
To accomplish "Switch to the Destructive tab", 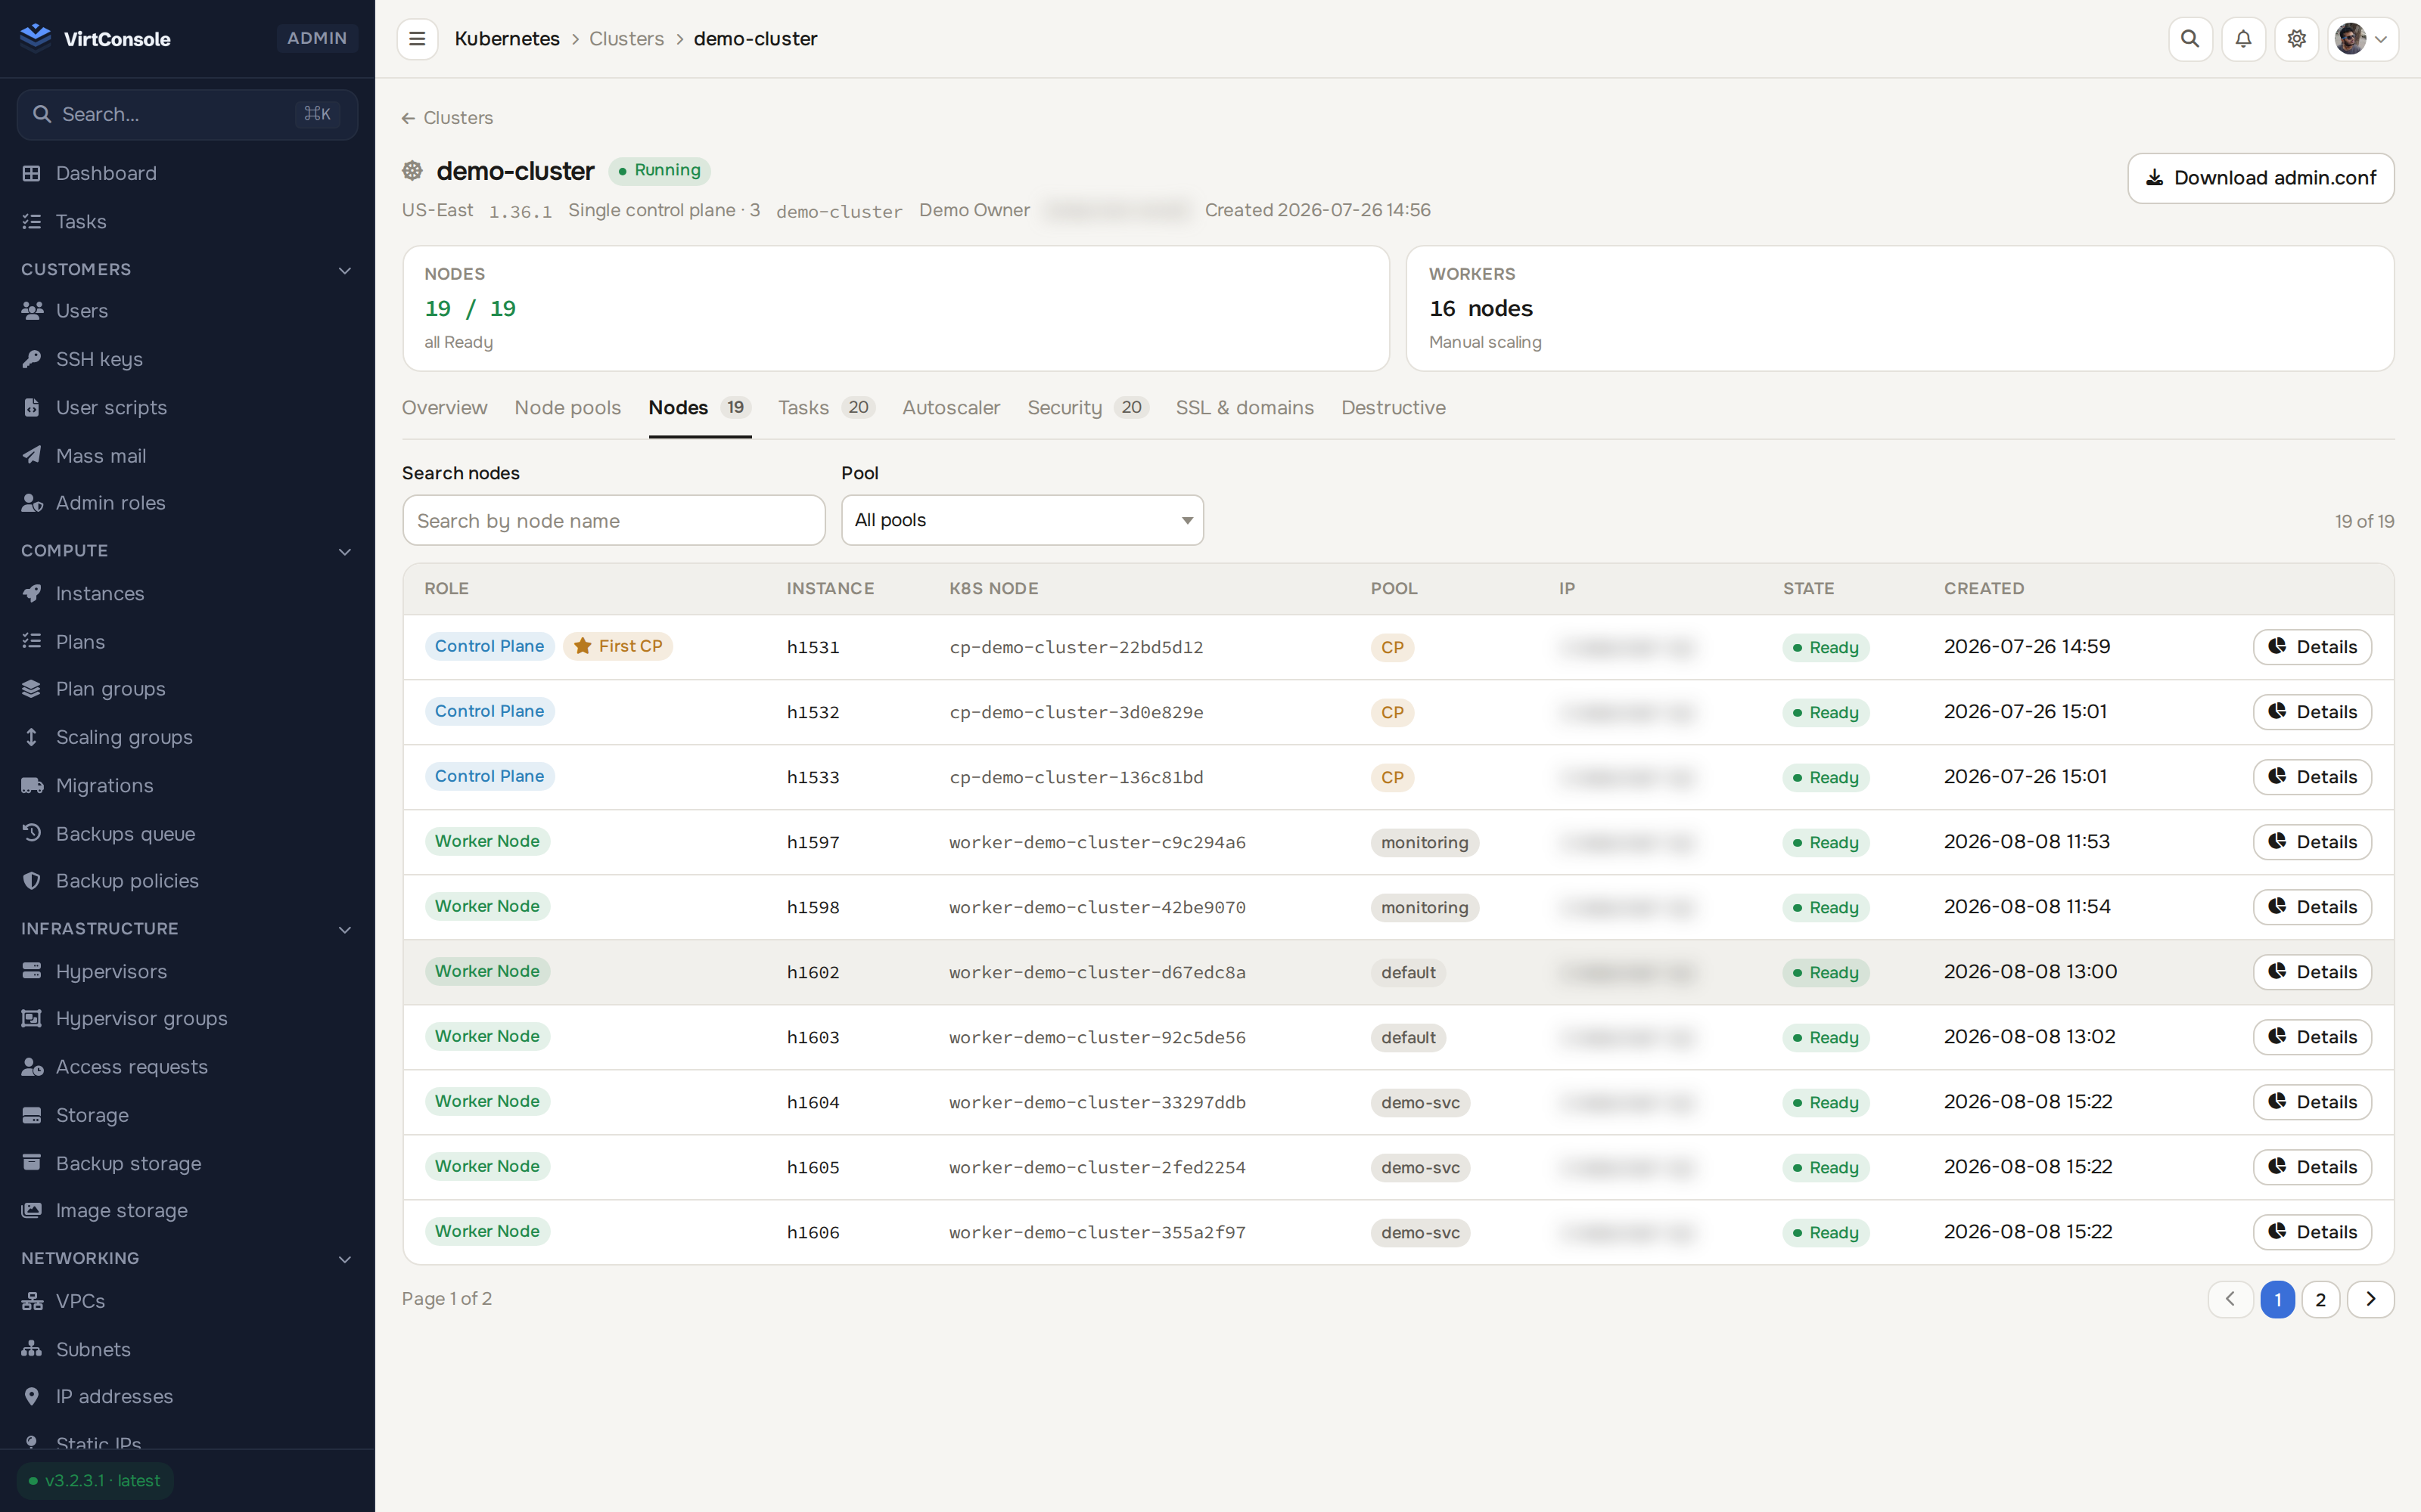I will point(1393,407).
